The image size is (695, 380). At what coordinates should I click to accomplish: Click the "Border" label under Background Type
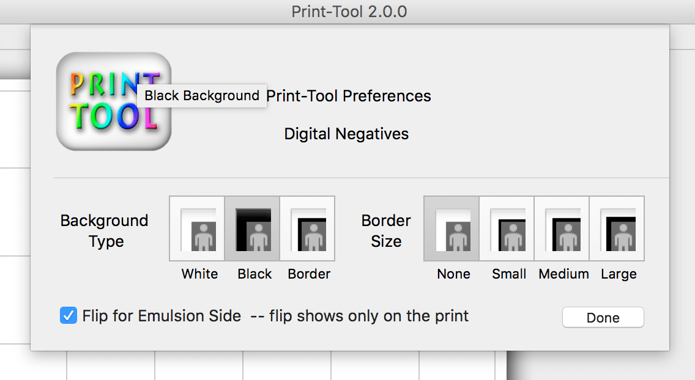coord(309,274)
